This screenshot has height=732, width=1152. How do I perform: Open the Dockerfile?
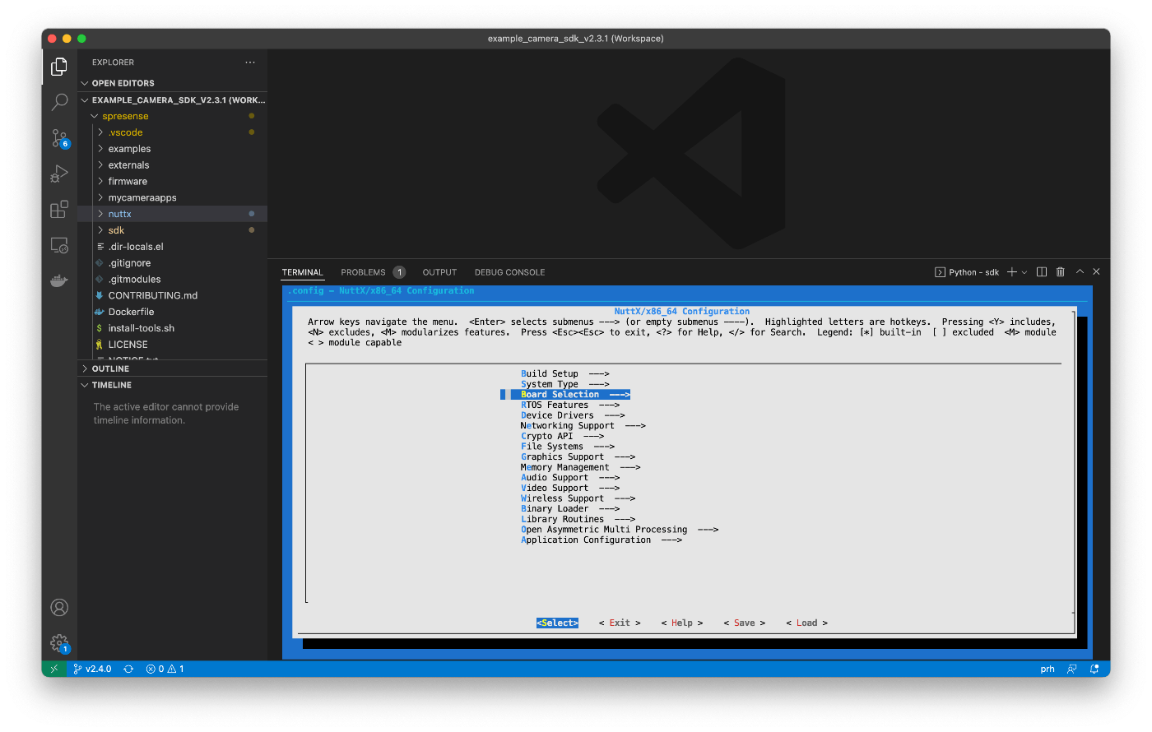pos(173,312)
